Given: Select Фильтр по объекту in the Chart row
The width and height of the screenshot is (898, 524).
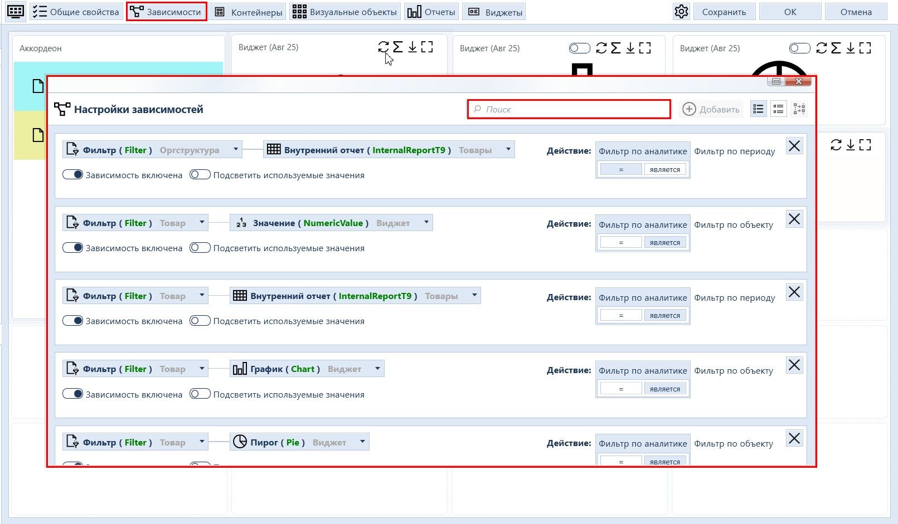Looking at the screenshot, I should coord(734,370).
